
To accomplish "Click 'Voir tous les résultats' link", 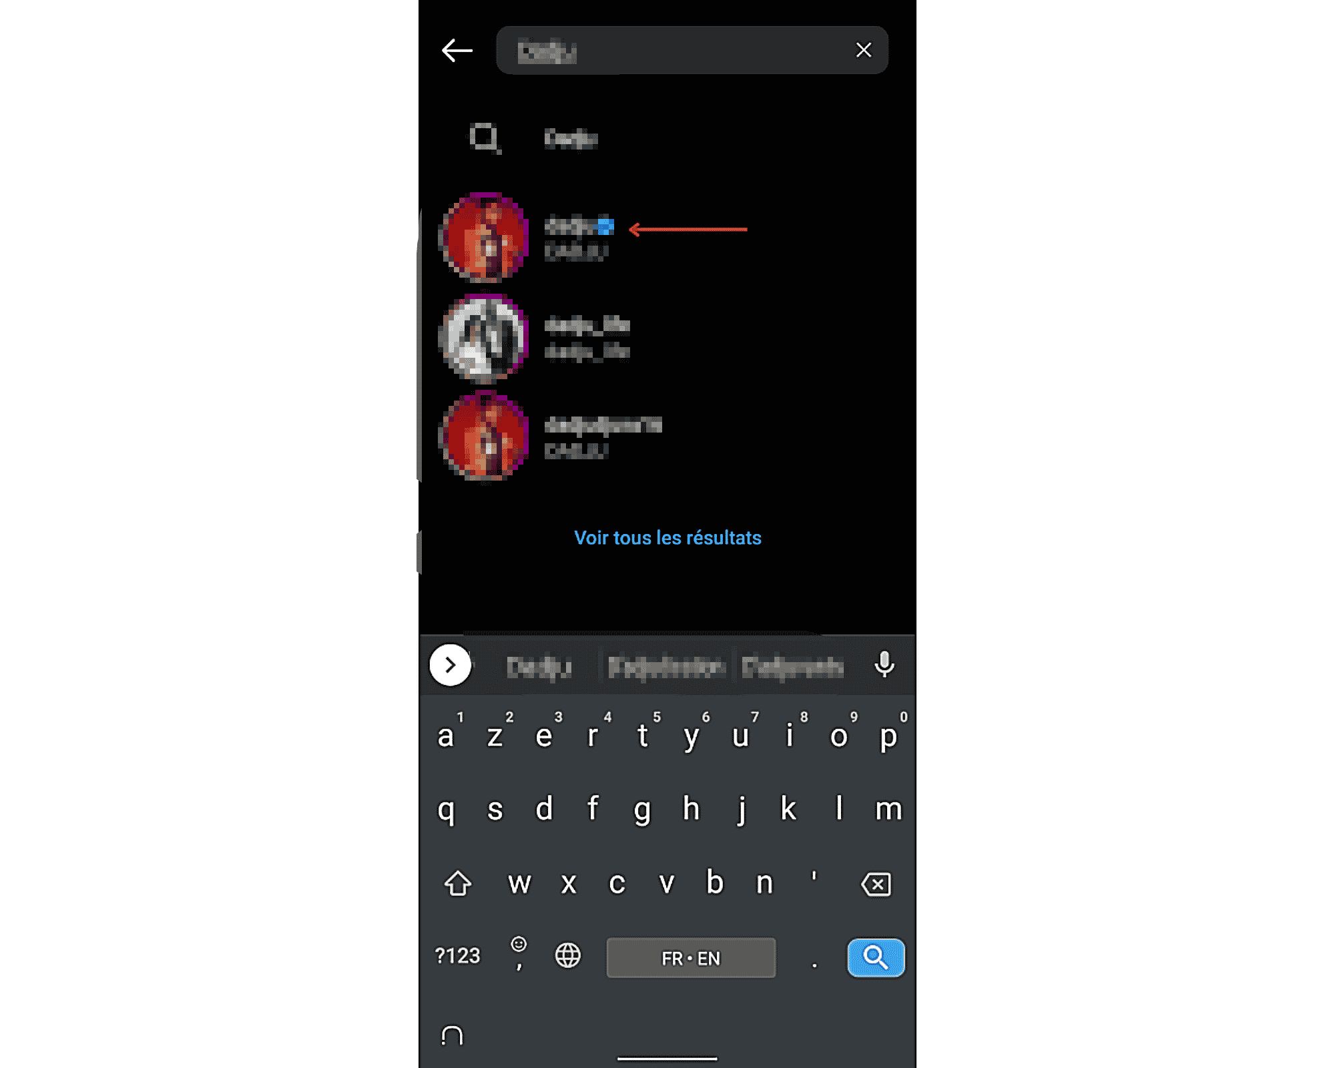I will 667,537.
